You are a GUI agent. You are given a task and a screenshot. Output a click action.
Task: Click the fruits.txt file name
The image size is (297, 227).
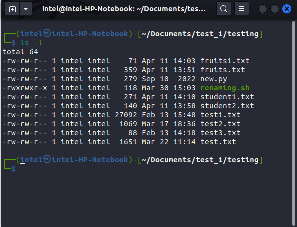223,70
